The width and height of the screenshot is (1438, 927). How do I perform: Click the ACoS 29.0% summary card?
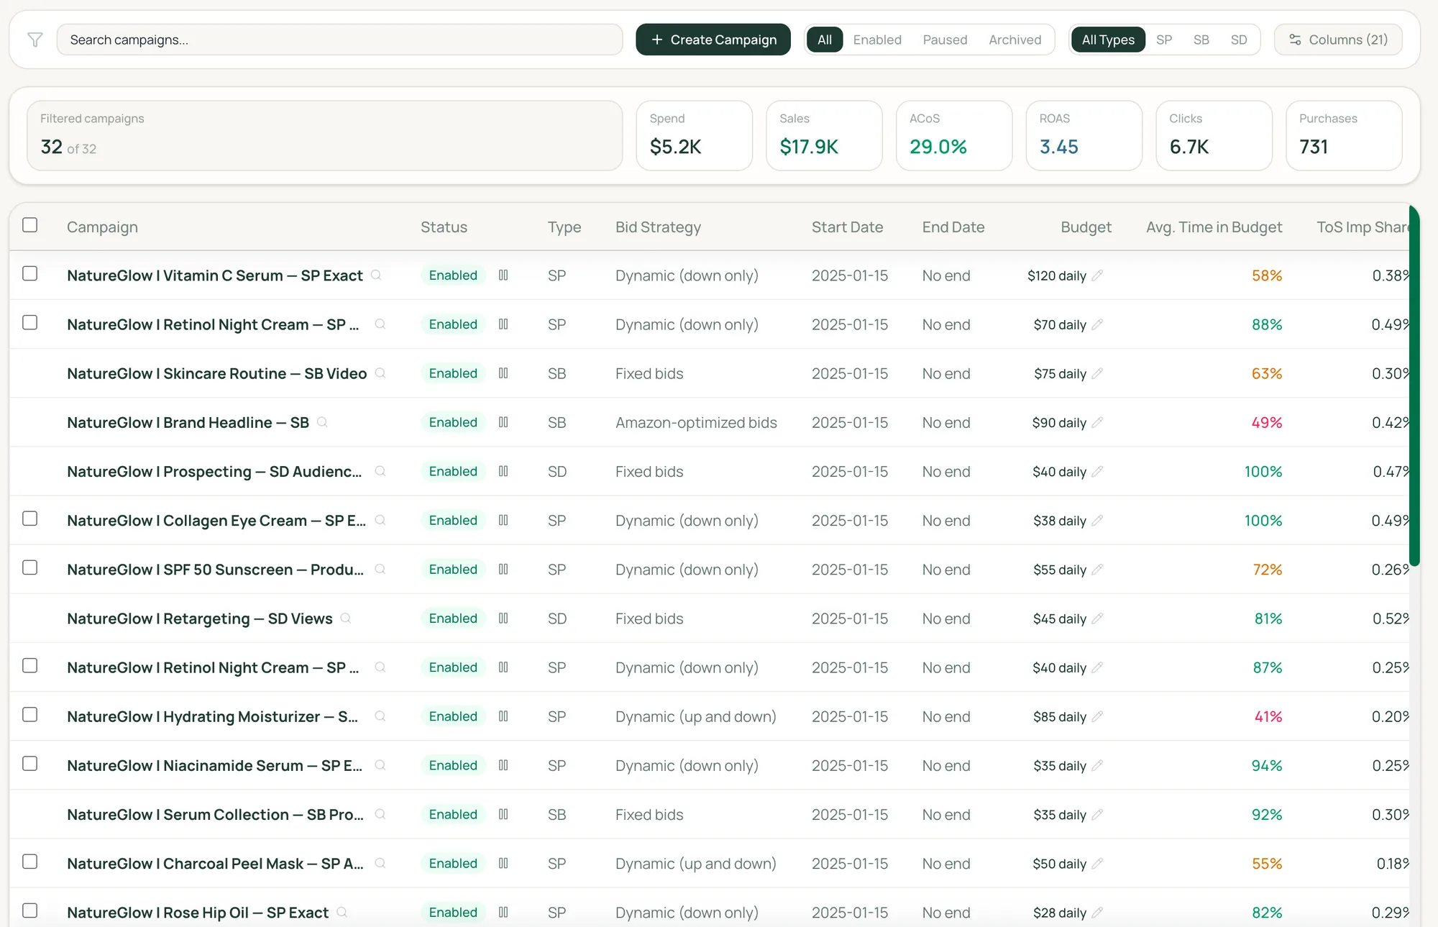click(954, 135)
